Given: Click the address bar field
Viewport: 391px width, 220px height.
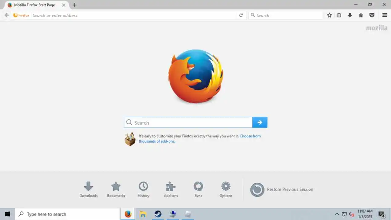Looking at the screenshot, I should coord(133,15).
